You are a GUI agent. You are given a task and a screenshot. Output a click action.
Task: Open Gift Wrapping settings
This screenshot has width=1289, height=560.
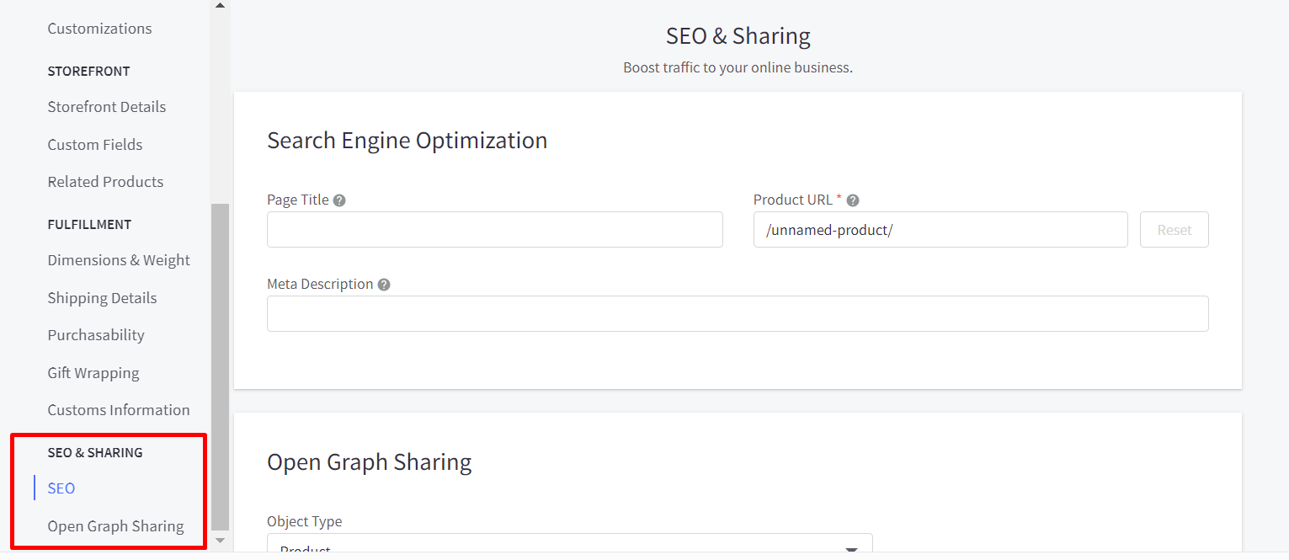point(93,373)
